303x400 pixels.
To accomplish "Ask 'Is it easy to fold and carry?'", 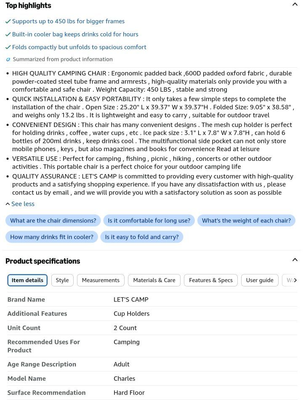I will tap(142, 237).
